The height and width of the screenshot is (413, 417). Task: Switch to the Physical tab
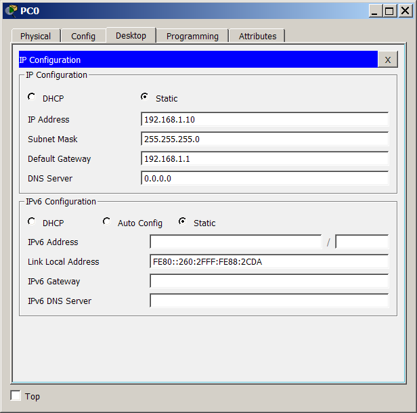click(x=36, y=36)
